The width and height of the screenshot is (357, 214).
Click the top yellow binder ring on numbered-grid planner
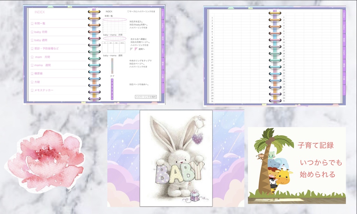pyautogui.click(x=275, y=13)
